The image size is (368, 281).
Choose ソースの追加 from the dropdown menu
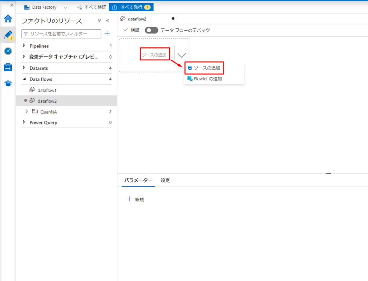[x=204, y=68]
